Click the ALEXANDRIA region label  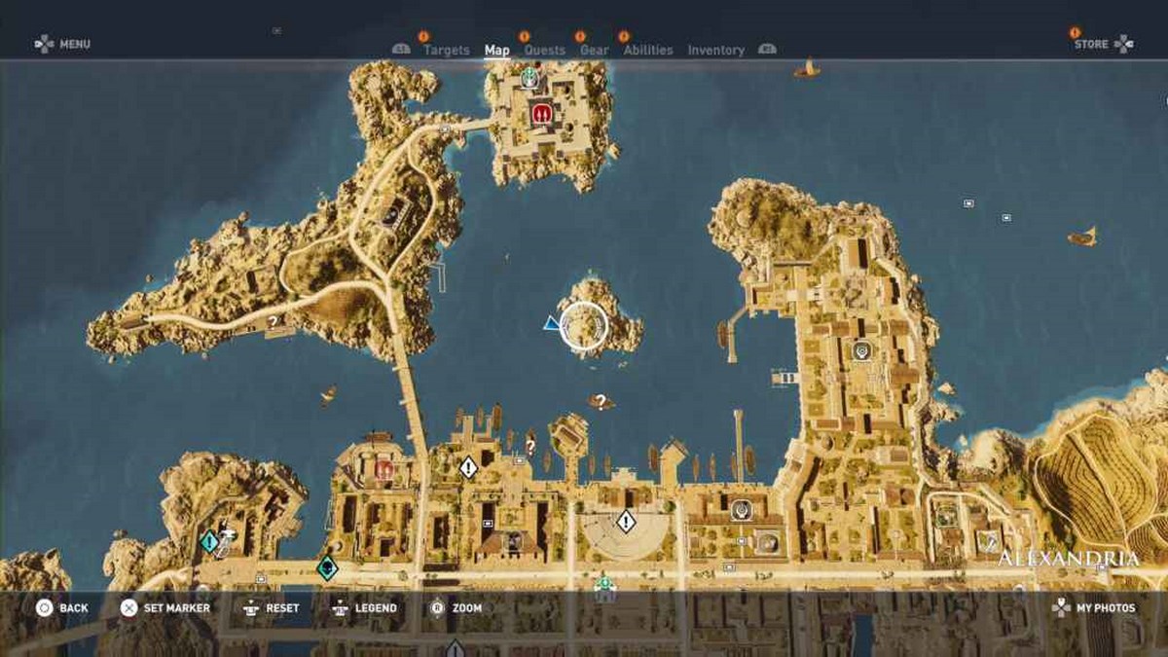(1068, 559)
